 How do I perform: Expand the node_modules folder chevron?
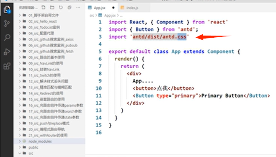(x=20, y=141)
